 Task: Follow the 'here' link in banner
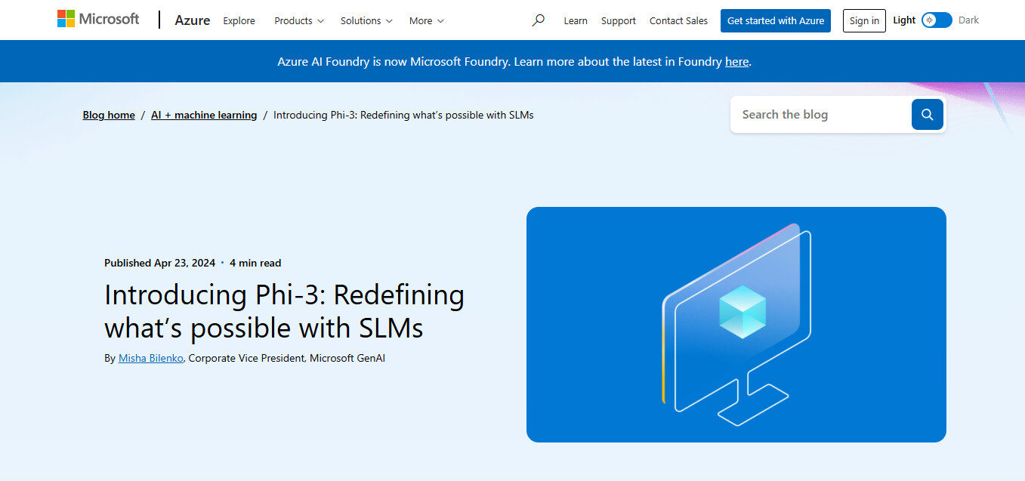tap(736, 61)
